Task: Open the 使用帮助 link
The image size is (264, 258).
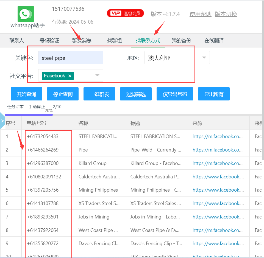Action: [x=200, y=14]
